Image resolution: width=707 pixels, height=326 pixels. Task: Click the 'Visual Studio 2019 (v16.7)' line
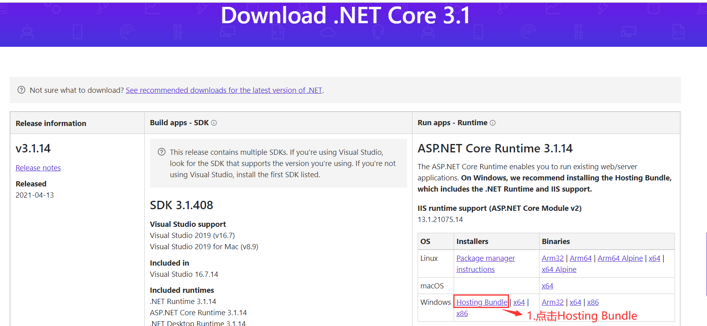point(192,236)
